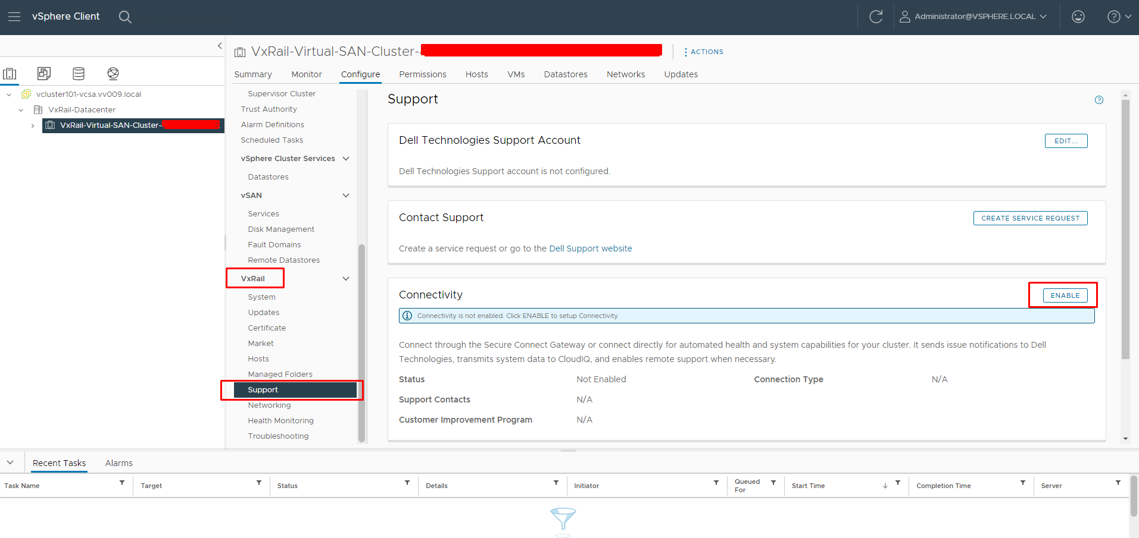Filter Initiator column in Recent Tasks
The image size is (1139, 538).
pos(716,483)
